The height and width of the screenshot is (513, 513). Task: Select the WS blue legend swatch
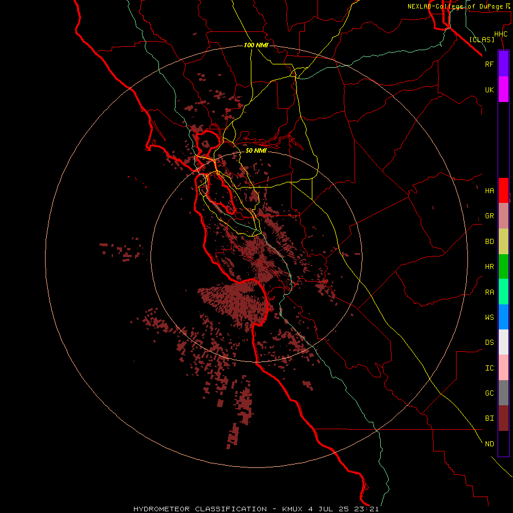pyautogui.click(x=503, y=317)
